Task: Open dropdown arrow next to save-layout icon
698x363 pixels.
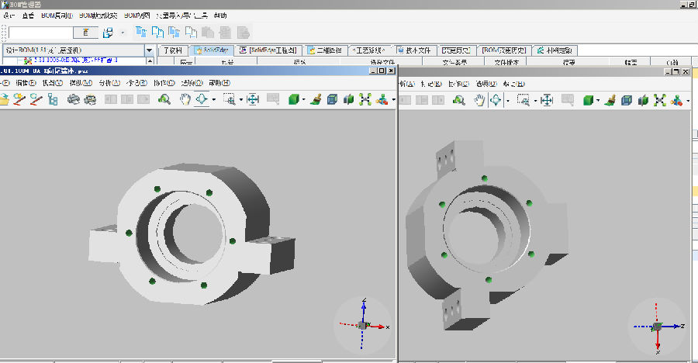Action: (x=123, y=33)
